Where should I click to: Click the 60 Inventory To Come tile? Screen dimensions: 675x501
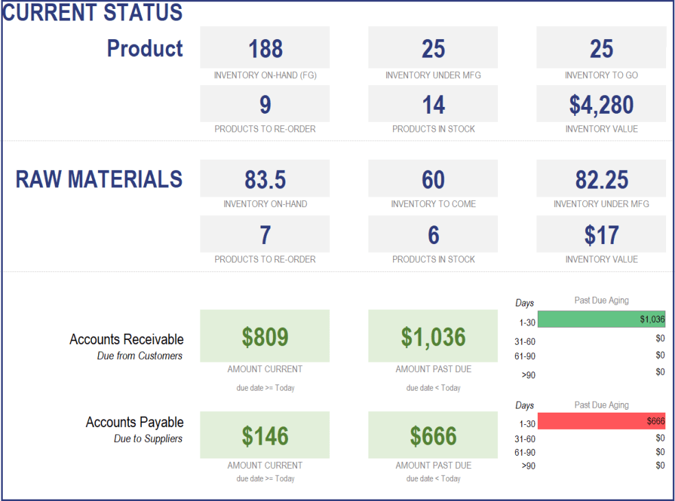click(x=433, y=178)
